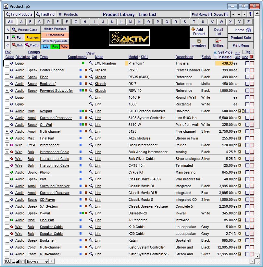Toggle Fav checkbox on RC-35 row

point(7,70)
